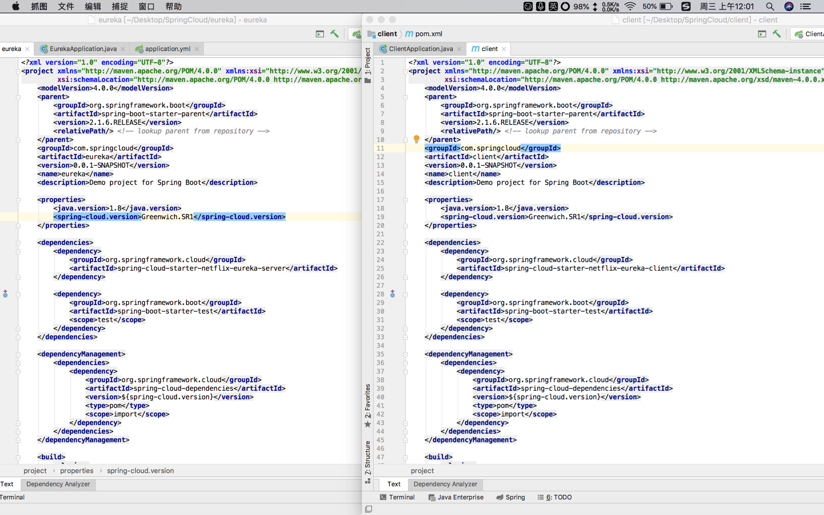The width and height of the screenshot is (824, 515).
Task: Click spring-cloud.version breadcrumb in eureka window
Action: click(140, 471)
